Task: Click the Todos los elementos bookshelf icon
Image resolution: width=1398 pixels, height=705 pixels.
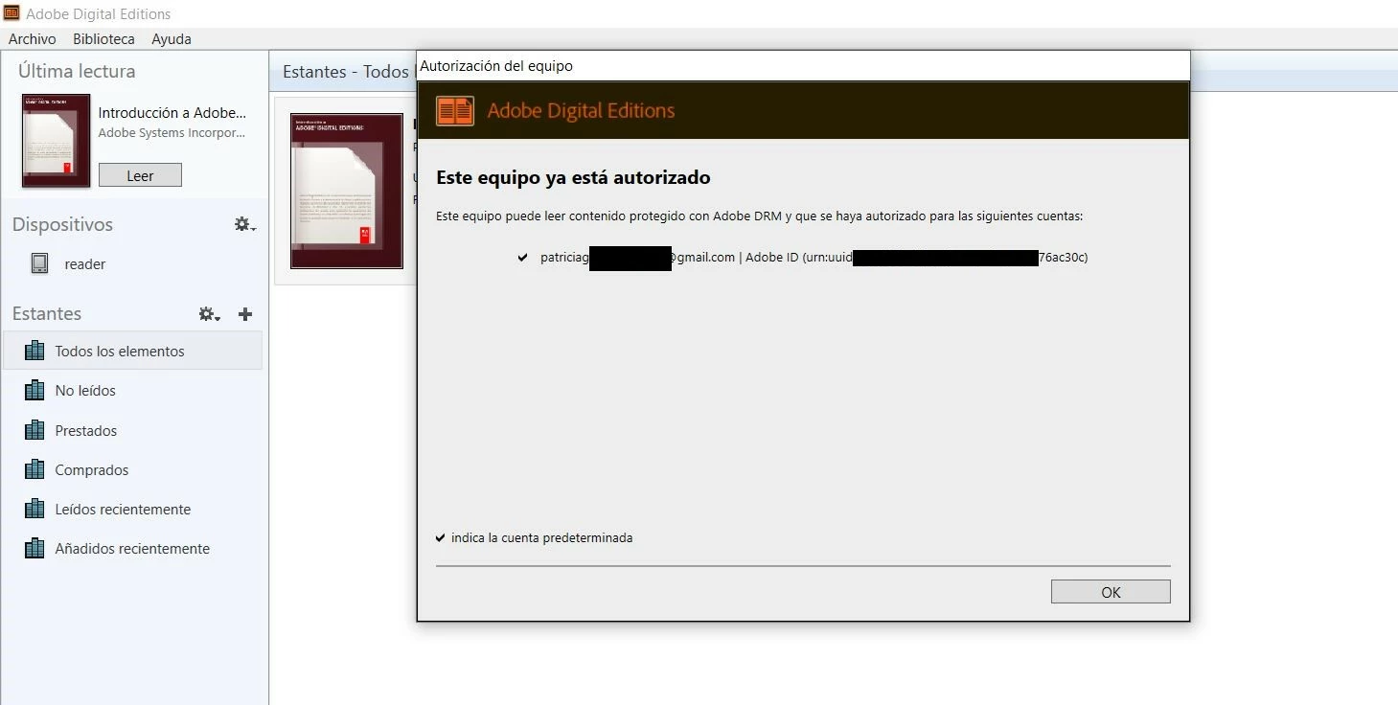Action: (x=34, y=351)
